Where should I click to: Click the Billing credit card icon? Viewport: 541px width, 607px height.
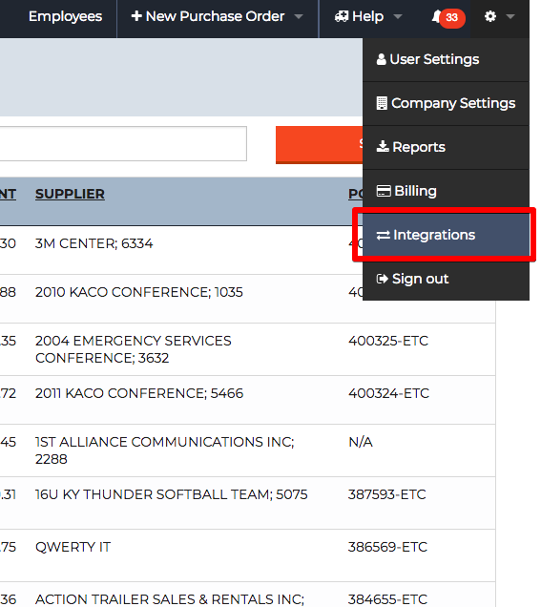point(384,191)
